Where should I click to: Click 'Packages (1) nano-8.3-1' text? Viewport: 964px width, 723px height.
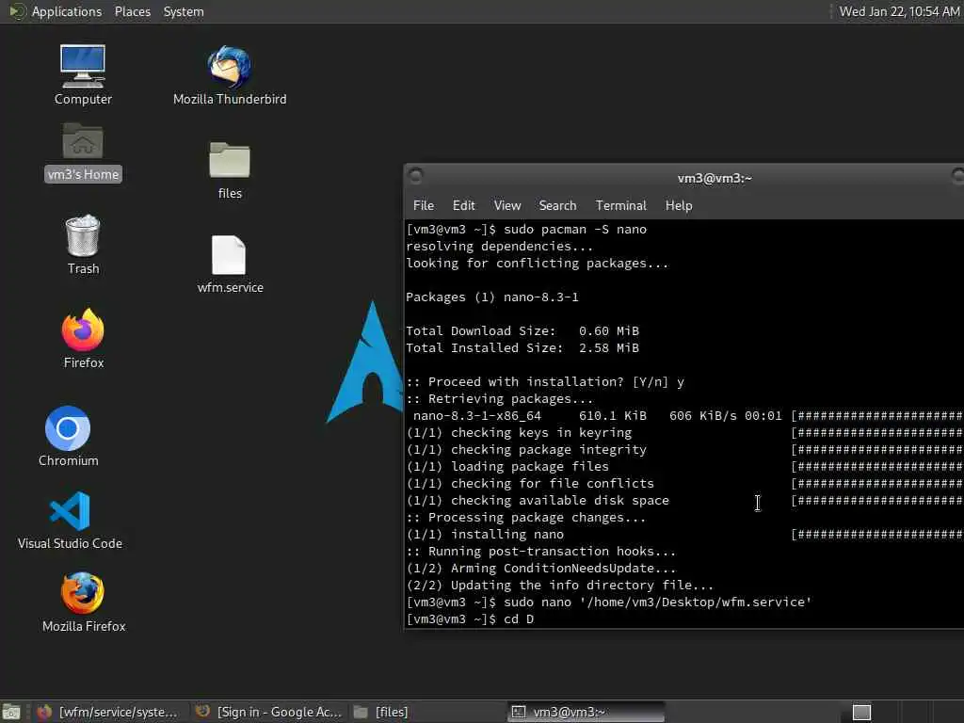491,297
